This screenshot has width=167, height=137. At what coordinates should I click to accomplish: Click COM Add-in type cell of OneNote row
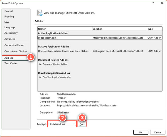(x=154, y=51)
